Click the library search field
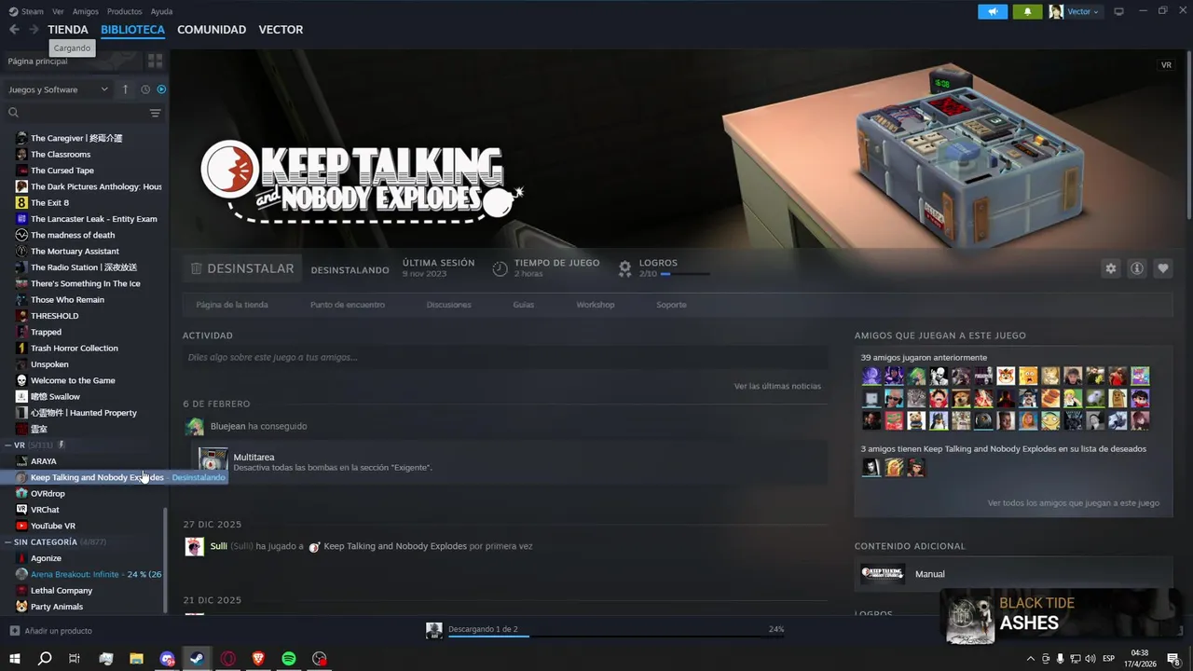Viewport: 1193px width, 671px height. click(84, 113)
